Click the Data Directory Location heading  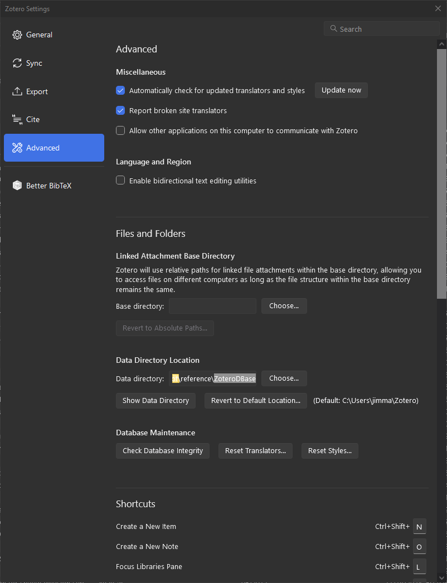click(x=158, y=360)
